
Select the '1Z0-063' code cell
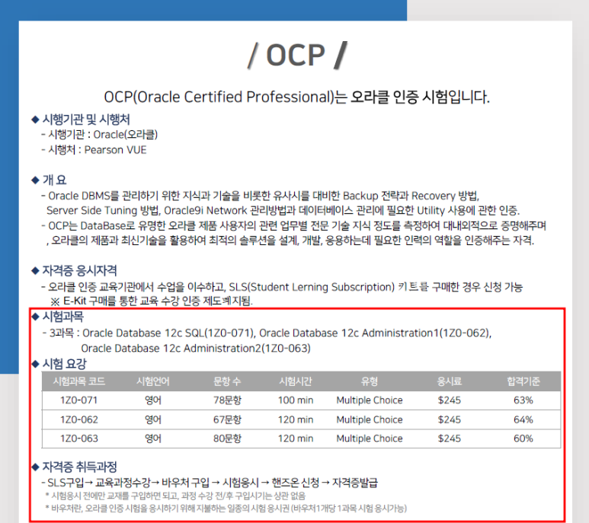coord(79,438)
